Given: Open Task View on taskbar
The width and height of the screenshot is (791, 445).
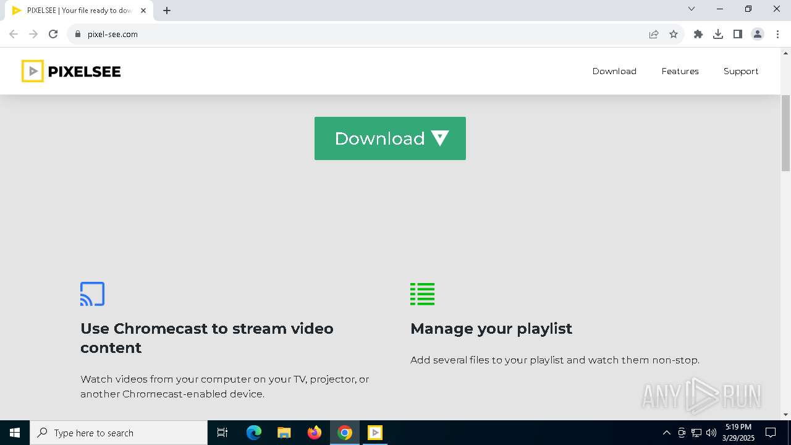Looking at the screenshot, I should click(222, 433).
